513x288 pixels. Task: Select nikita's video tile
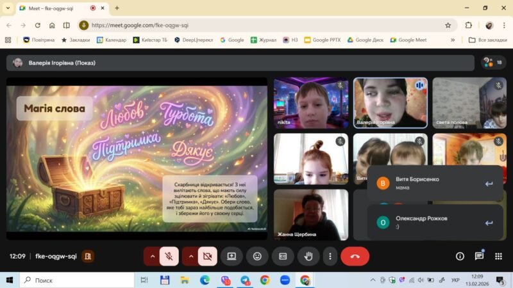coord(311,103)
